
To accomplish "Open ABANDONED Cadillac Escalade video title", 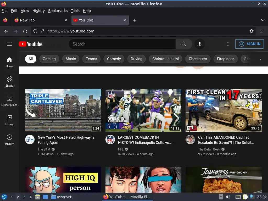I will click(x=226, y=140).
